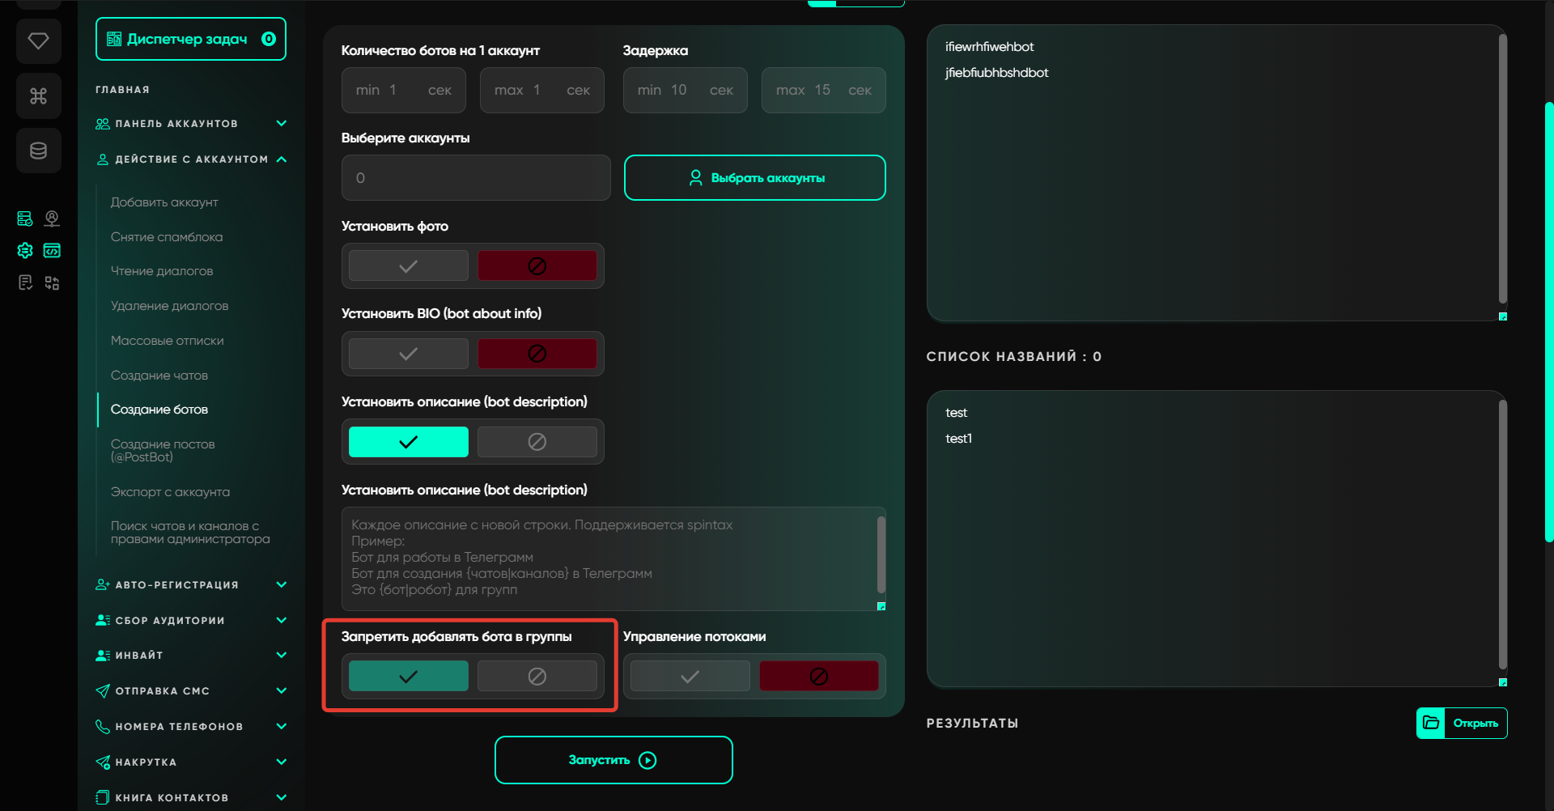Click the server checkmark icon
1554x811 pixels.
coord(25,219)
